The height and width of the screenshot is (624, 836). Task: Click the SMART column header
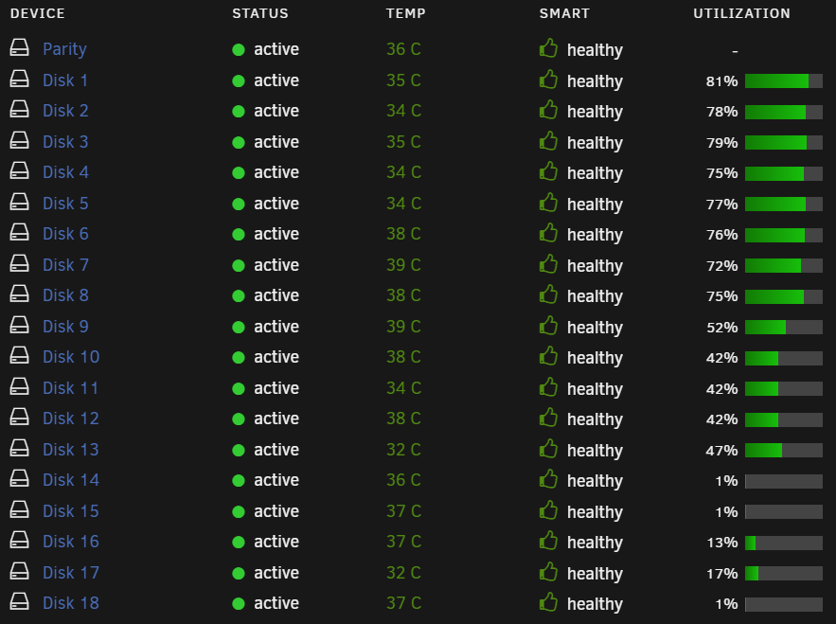pyautogui.click(x=564, y=13)
